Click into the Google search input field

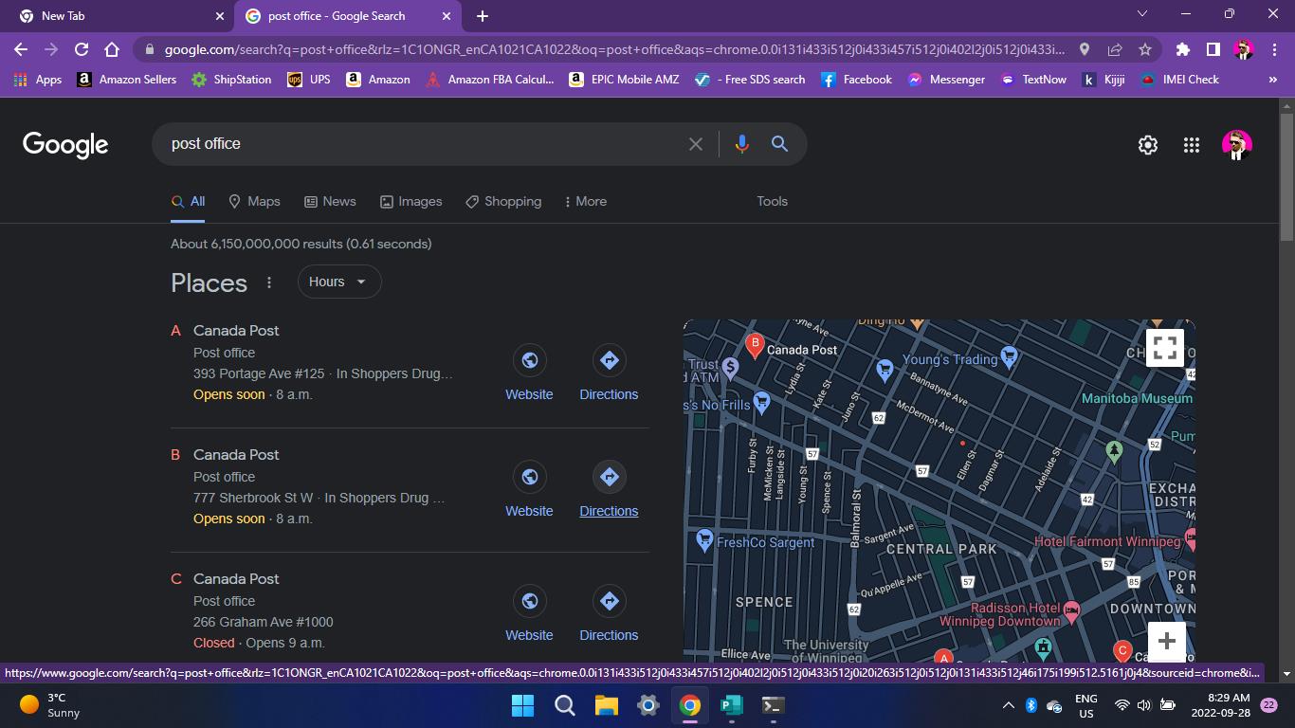[417, 144]
